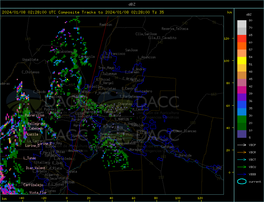Click the white VBCP arrow in legend
Viewport: 264px width, 202px height.
pos(242,145)
